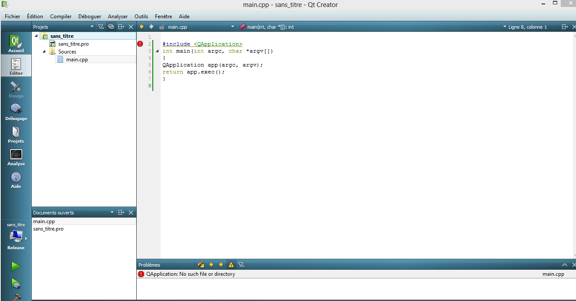The image size is (576, 301).
Task: Open the Fichier menu
Action: [x=13, y=17]
